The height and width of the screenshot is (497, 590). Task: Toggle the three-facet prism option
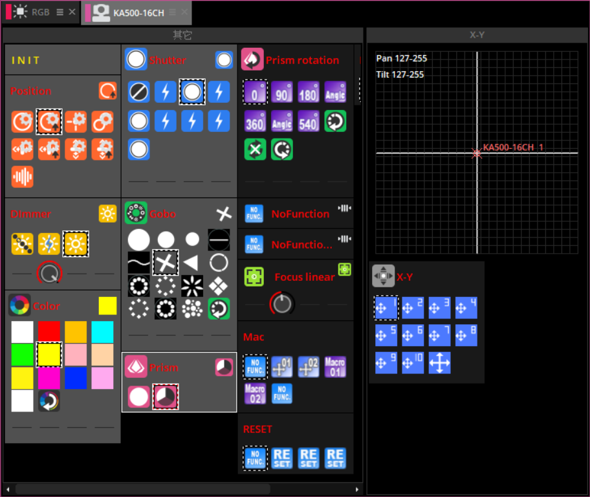166,397
